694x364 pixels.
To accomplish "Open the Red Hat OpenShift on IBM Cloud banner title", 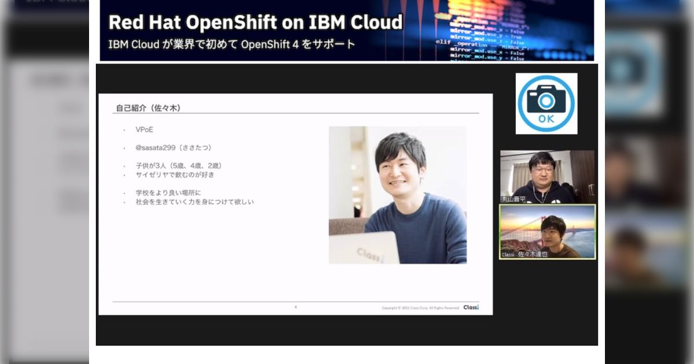I will [x=255, y=23].
